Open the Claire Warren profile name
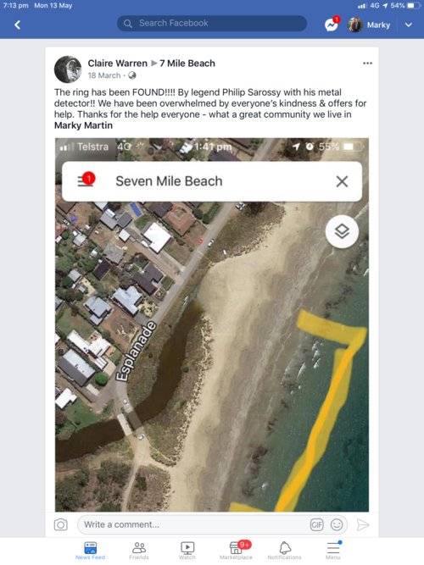Viewport: 424px width, 565px height. tap(118, 64)
